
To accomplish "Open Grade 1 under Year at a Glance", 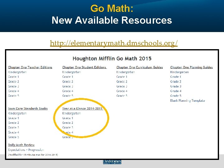I will pos(68,118).
